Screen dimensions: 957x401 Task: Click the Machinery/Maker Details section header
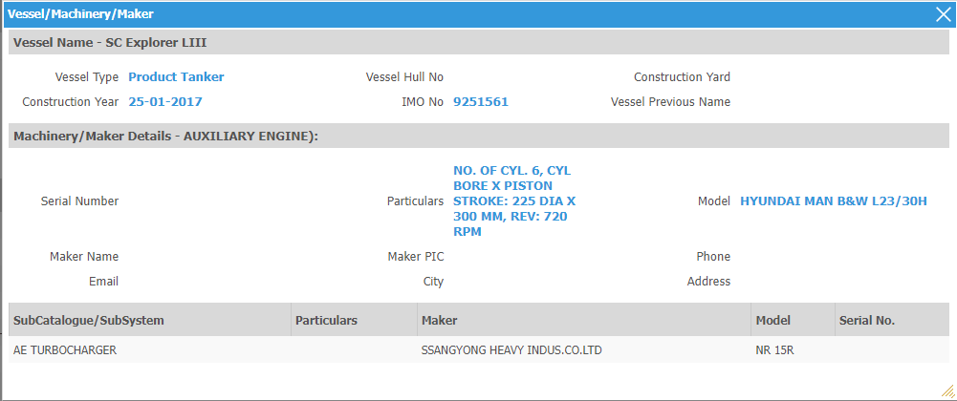[x=165, y=137]
